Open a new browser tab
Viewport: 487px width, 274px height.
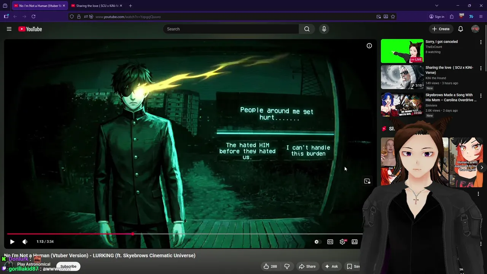pyautogui.click(x=131, y=6)
